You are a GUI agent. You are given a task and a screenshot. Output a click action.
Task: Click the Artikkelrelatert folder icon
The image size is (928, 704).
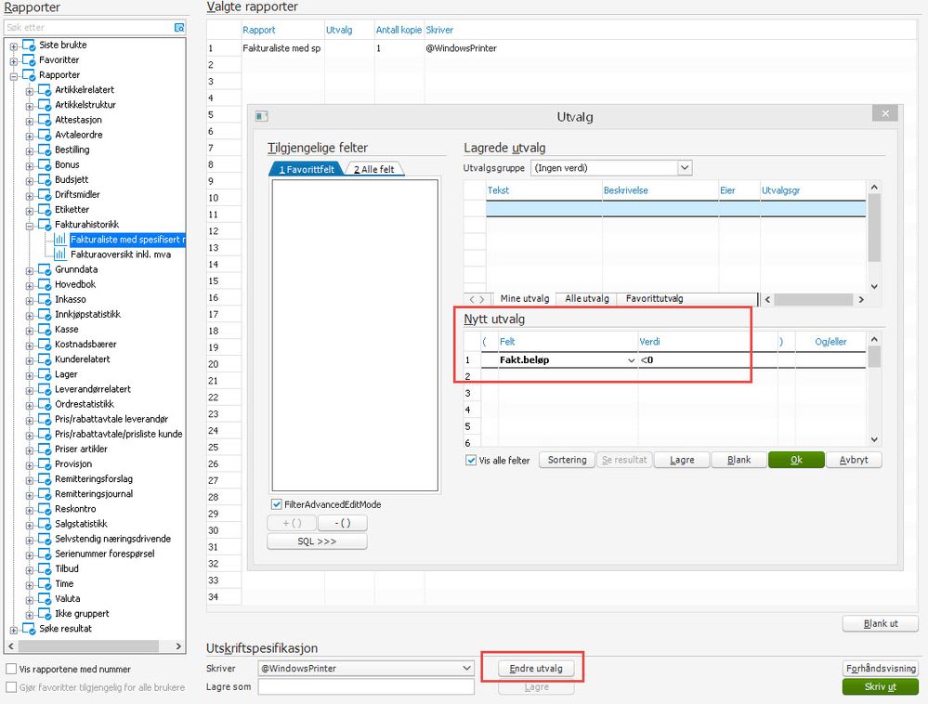45,90
